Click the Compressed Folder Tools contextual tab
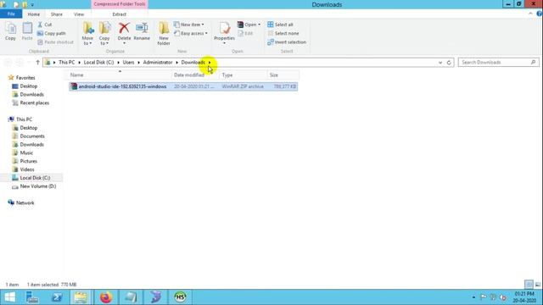This screenshot has width=543, height=305. (x=120, y=4)
